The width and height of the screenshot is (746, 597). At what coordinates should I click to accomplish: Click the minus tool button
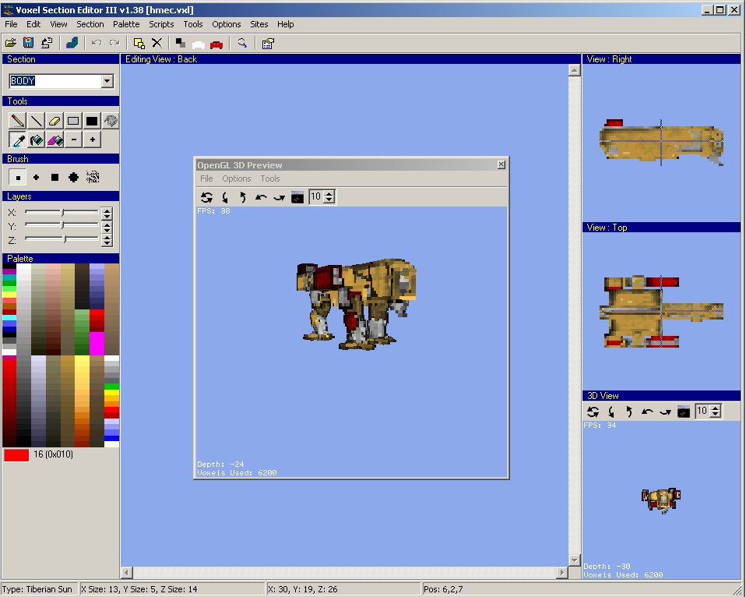pos(73,140)
